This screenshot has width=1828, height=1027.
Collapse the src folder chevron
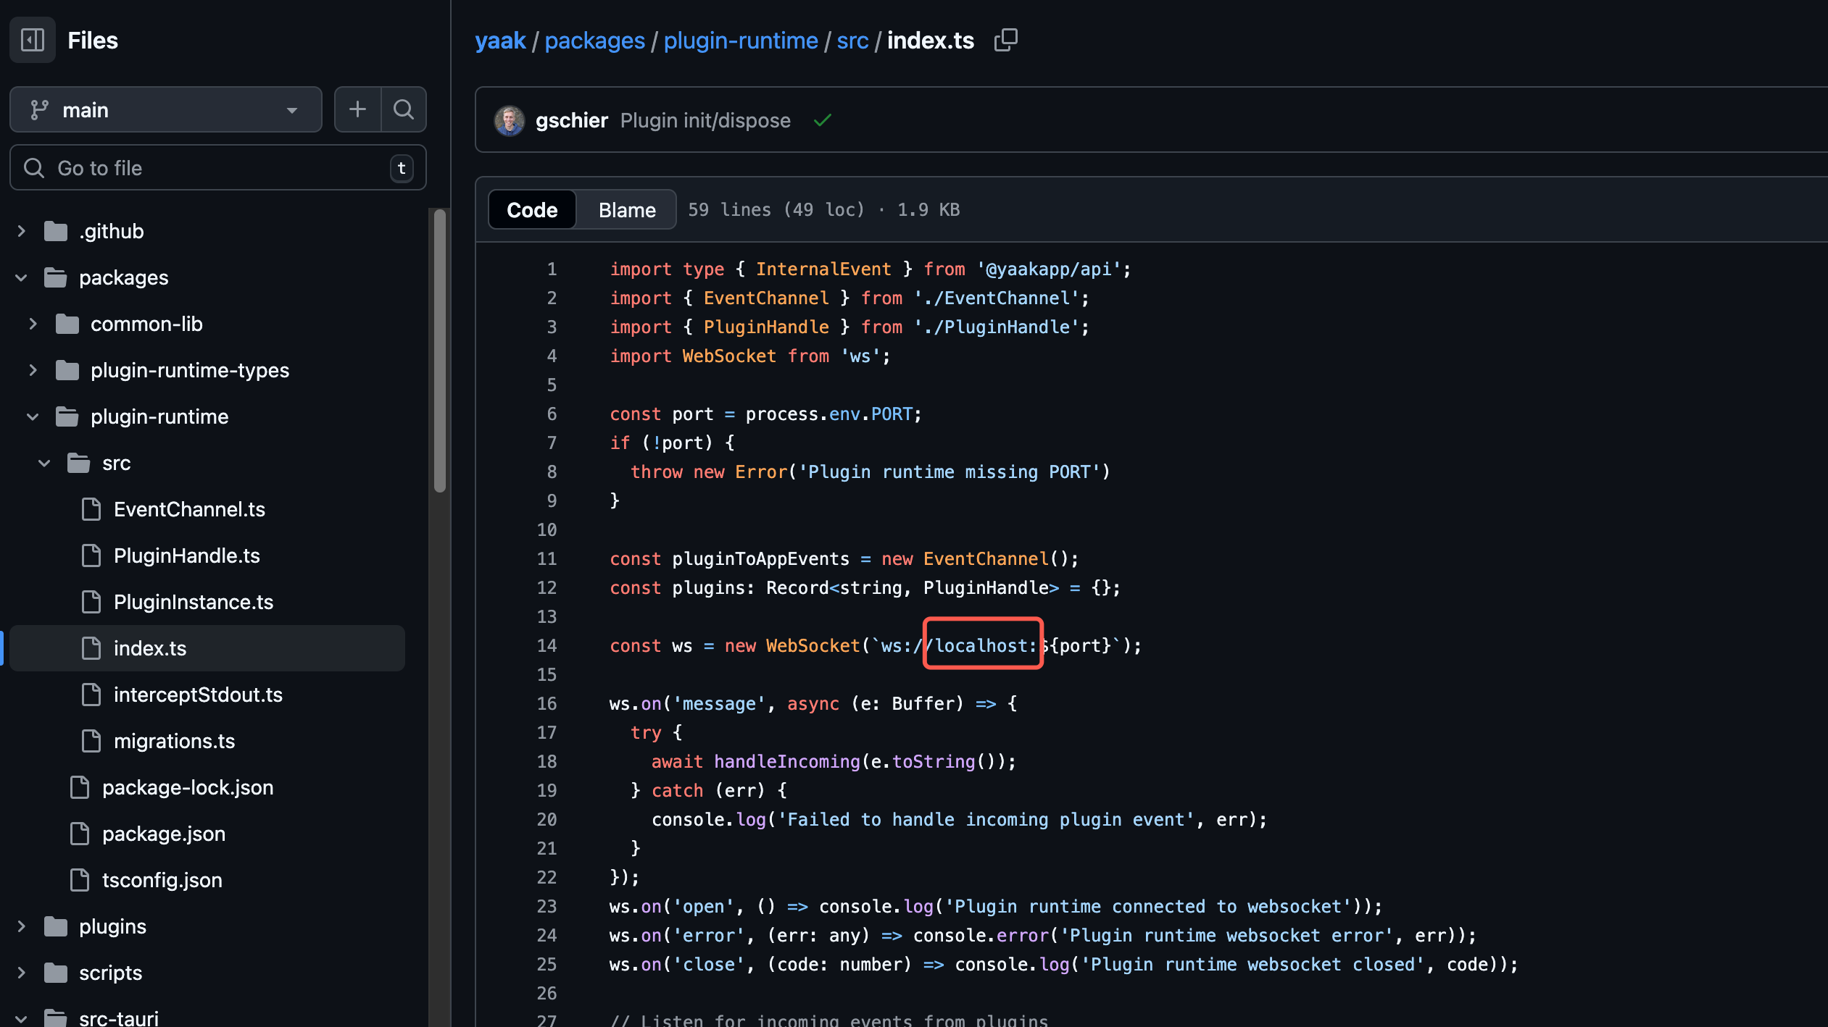click(x=44, y=463)
